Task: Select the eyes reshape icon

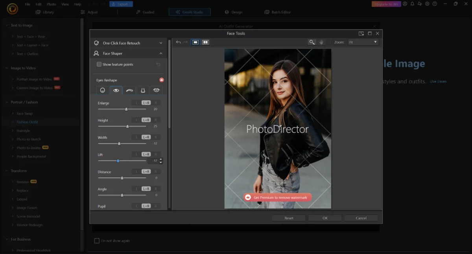Action: [116, 90]
